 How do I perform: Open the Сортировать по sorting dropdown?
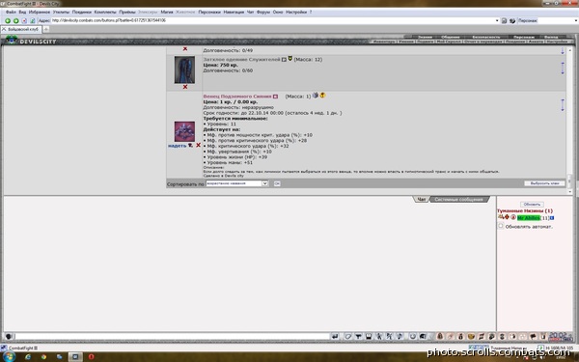236,183
